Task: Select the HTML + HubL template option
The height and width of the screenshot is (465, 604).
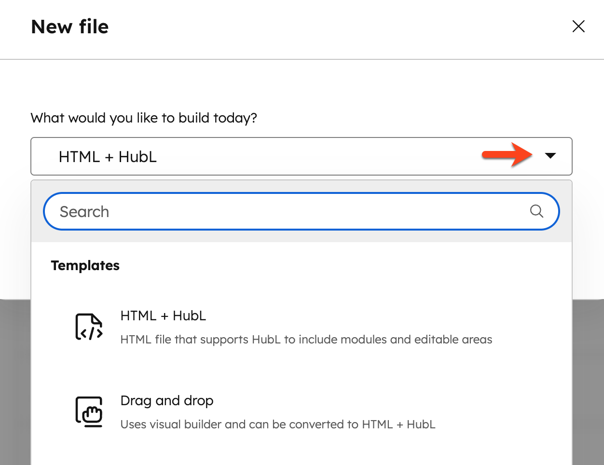Action: coord(163,315)
